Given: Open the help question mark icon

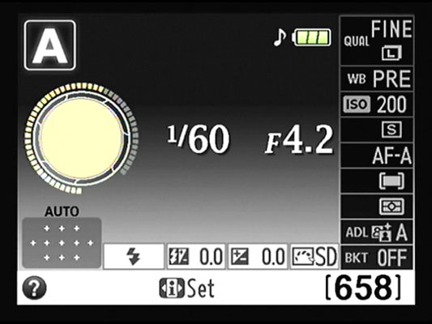Looking at the screenshot, I should pyautogui.click(x=34, y=288).
